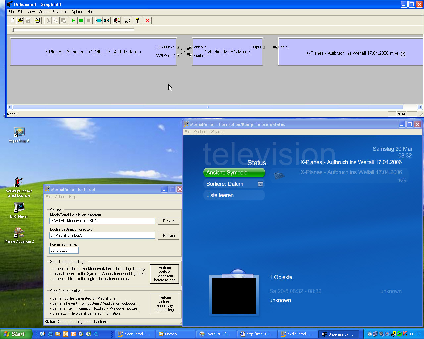Click the Liste leeren button
424x339 pixels.
coord(234,195)
